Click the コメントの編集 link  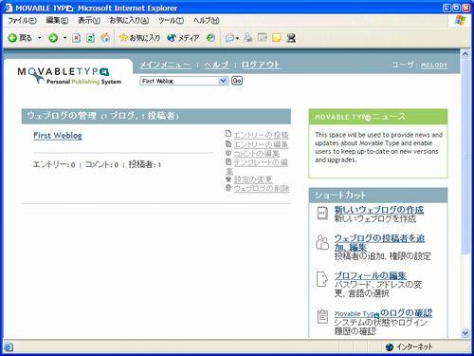pyautogui.click(x=256, y=154)
